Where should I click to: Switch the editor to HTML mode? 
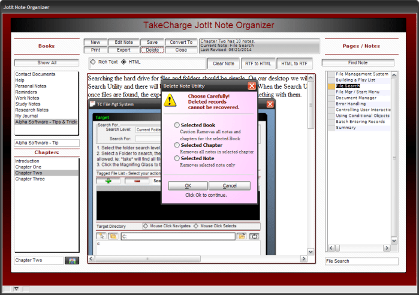[x=123, y=62]
